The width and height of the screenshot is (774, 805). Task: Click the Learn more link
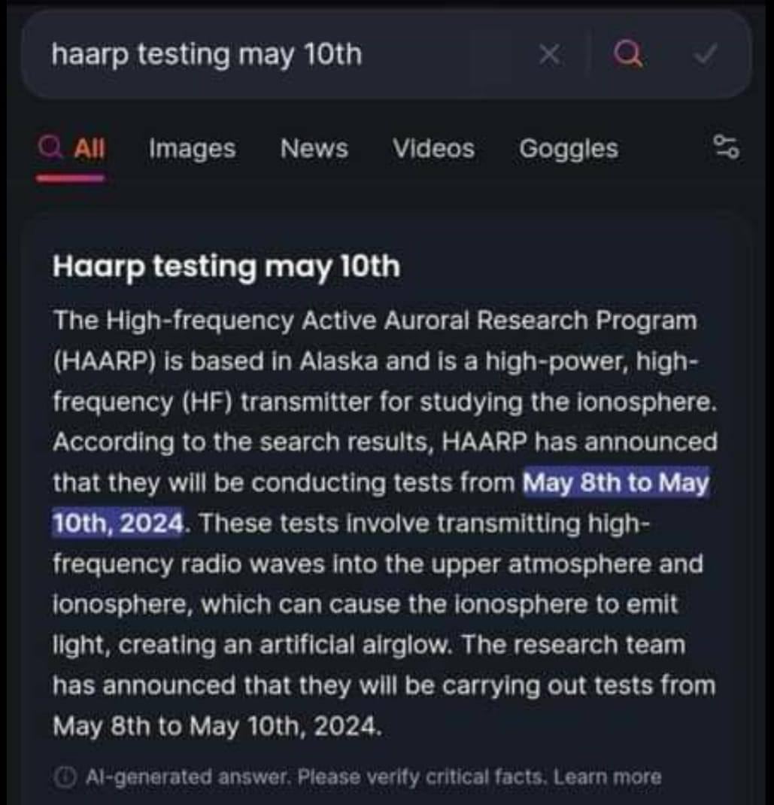point(608,776)
